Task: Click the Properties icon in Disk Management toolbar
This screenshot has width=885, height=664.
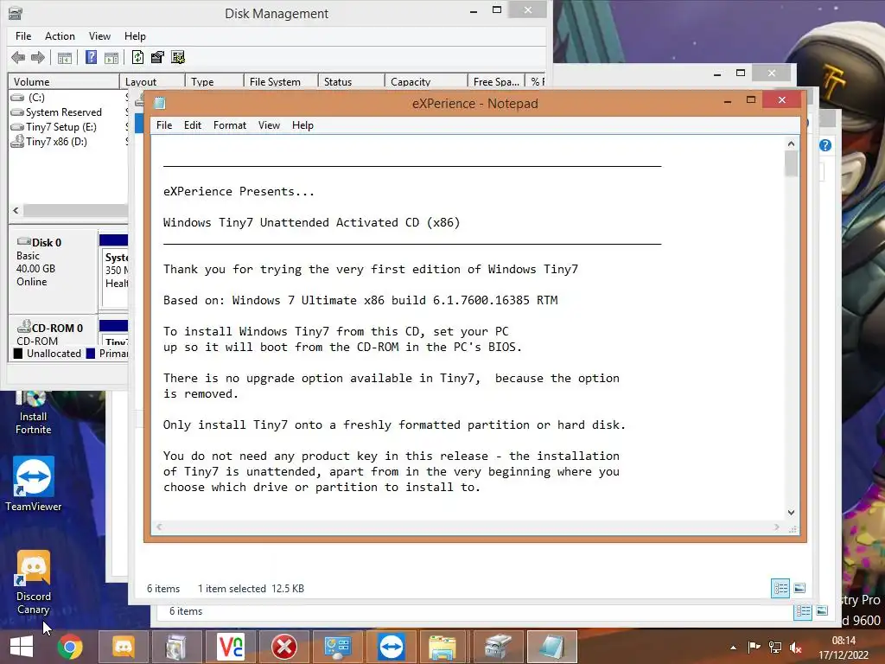Action: coord(157,57)
